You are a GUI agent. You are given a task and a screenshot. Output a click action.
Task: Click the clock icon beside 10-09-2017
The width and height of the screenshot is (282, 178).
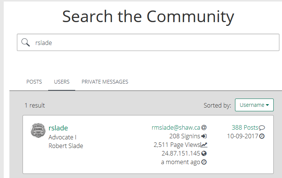(262, 136)
